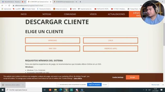Open the INSTALAR EL PADRI YouTube bookmark
Image resolution: width=165 pixels, height=92 pixels.
click(102, 9)
